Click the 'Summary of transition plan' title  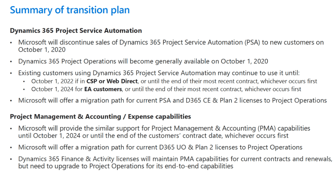(70, 10)
